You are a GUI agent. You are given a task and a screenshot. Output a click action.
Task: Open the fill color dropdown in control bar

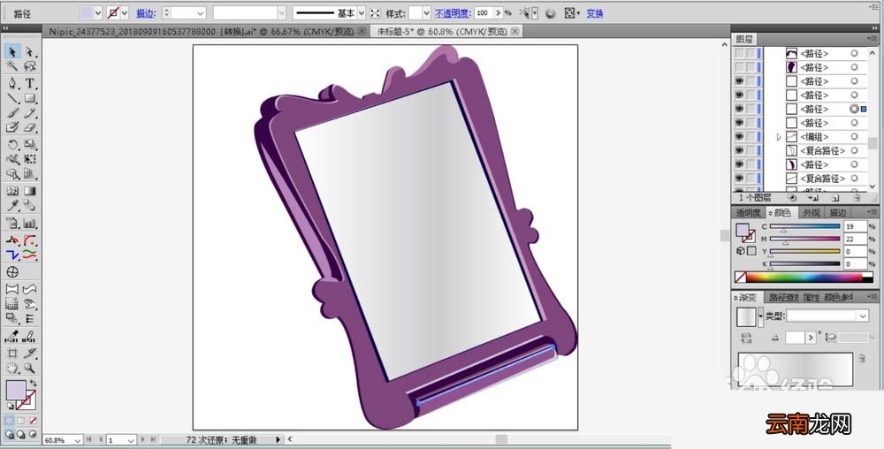click(98, 13)
